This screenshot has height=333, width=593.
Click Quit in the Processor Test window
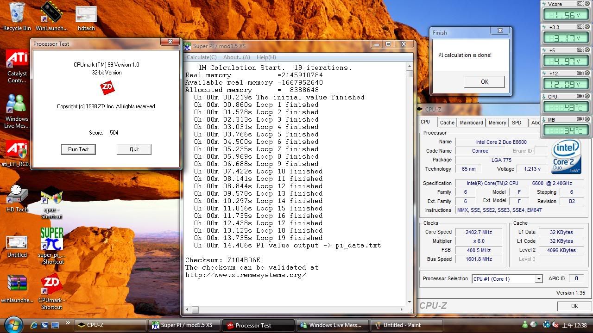point(134,149)
